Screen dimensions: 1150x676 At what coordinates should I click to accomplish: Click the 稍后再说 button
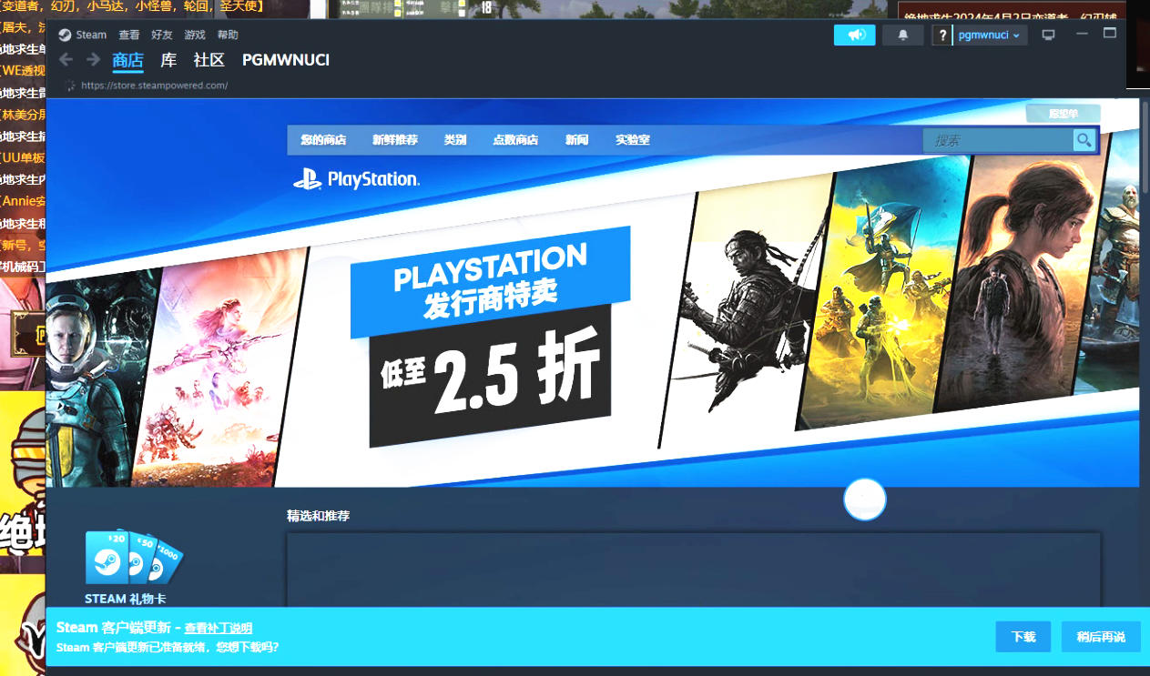pyautogui.click(x=1101, y=637)
